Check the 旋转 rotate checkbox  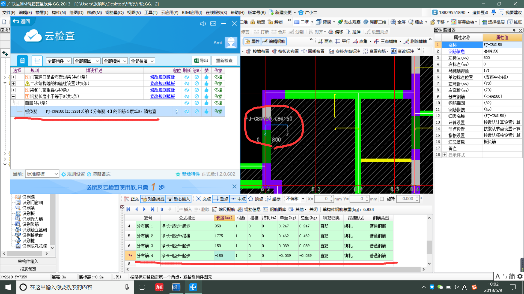[x=382, y=199]
